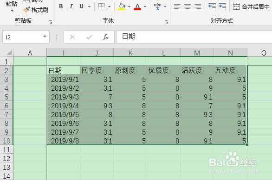Click cell 7 in 2019/9/3 回享度 column
Viewport: 272px width, 180px height.
tap(97, 97)
